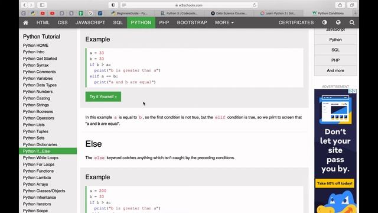The width and height of the screenshot is (378, 213).
Task: Open PHP in right-side list
Action: tap(335, 60)
